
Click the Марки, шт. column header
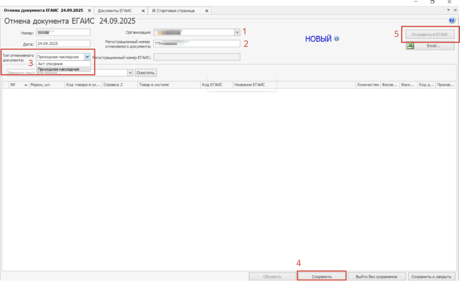click(x=47, y=85)
